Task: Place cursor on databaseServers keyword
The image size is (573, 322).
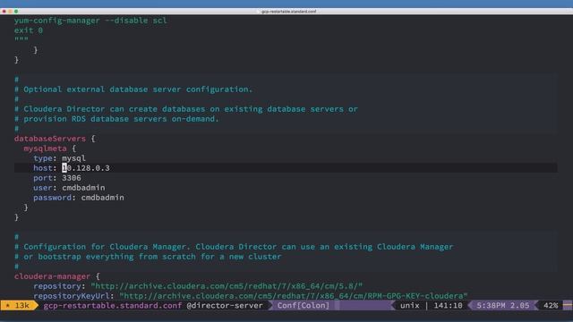Action: click(x=50, y=139)
